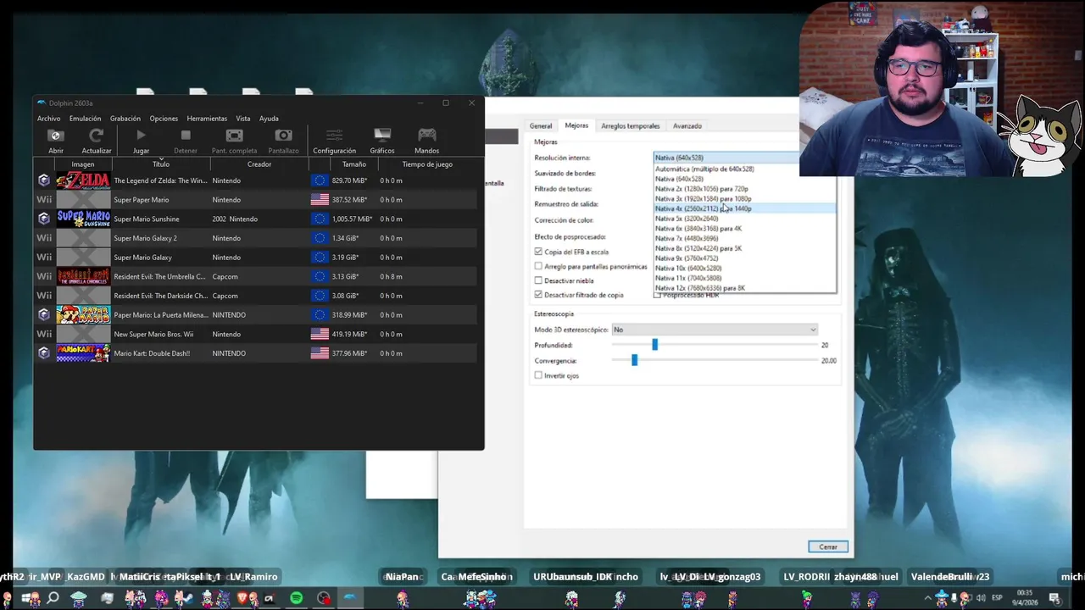The width and height of the screenshot is (1085, 610).
Task: Open the Herramientas menu
Action: tap(207, 119)
